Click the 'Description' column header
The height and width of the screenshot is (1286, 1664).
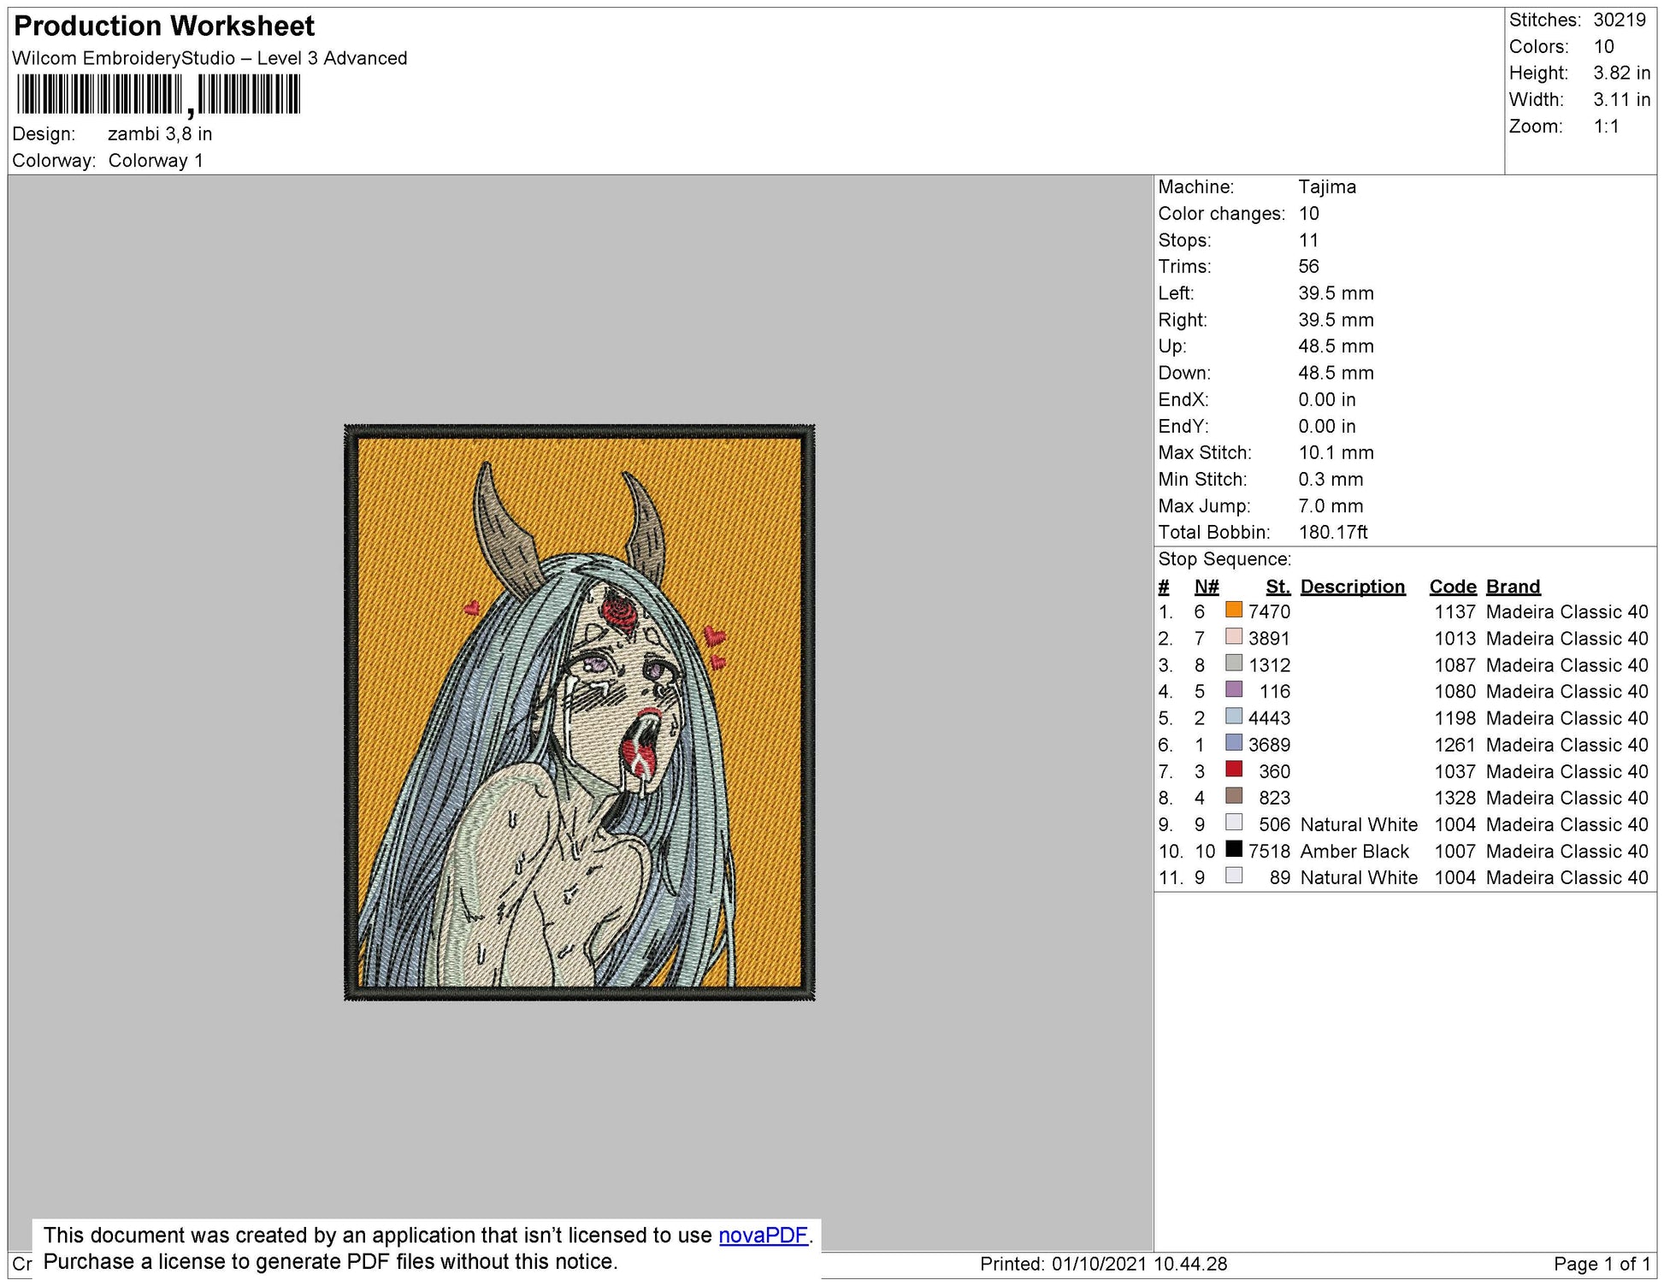pos(1352,587)
